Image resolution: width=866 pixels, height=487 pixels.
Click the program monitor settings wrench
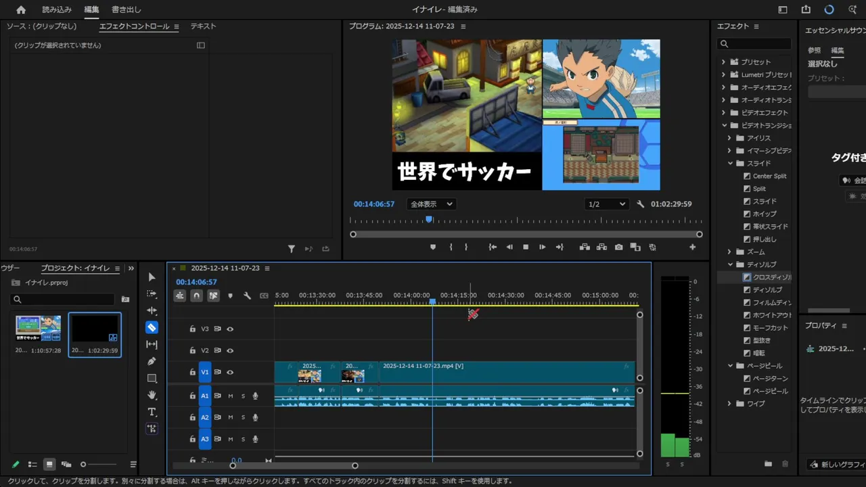point(641,204)
